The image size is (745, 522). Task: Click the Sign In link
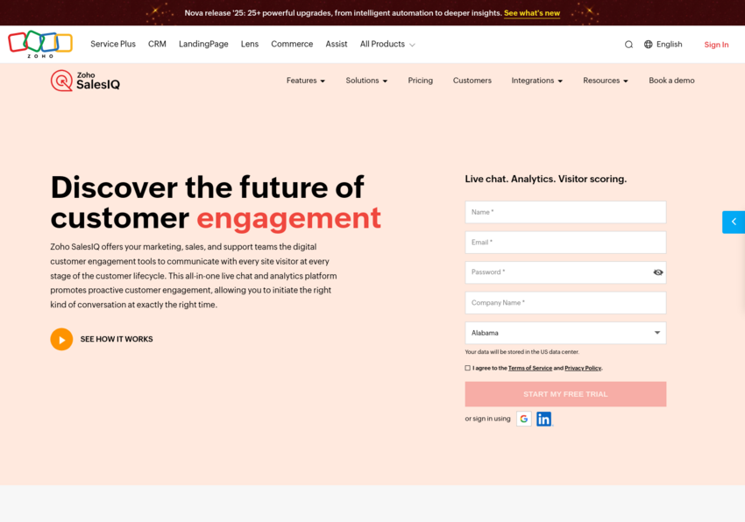pyautogui.click(x=716, y=45)
